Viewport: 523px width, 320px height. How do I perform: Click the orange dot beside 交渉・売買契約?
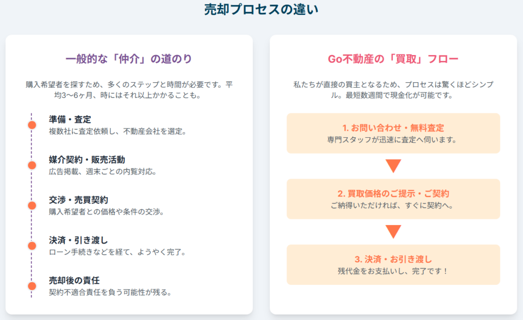[32, 205]
